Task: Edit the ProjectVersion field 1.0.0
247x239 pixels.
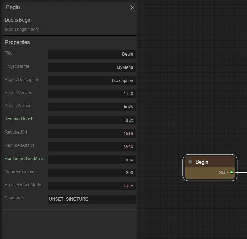Action: [92, 94]
